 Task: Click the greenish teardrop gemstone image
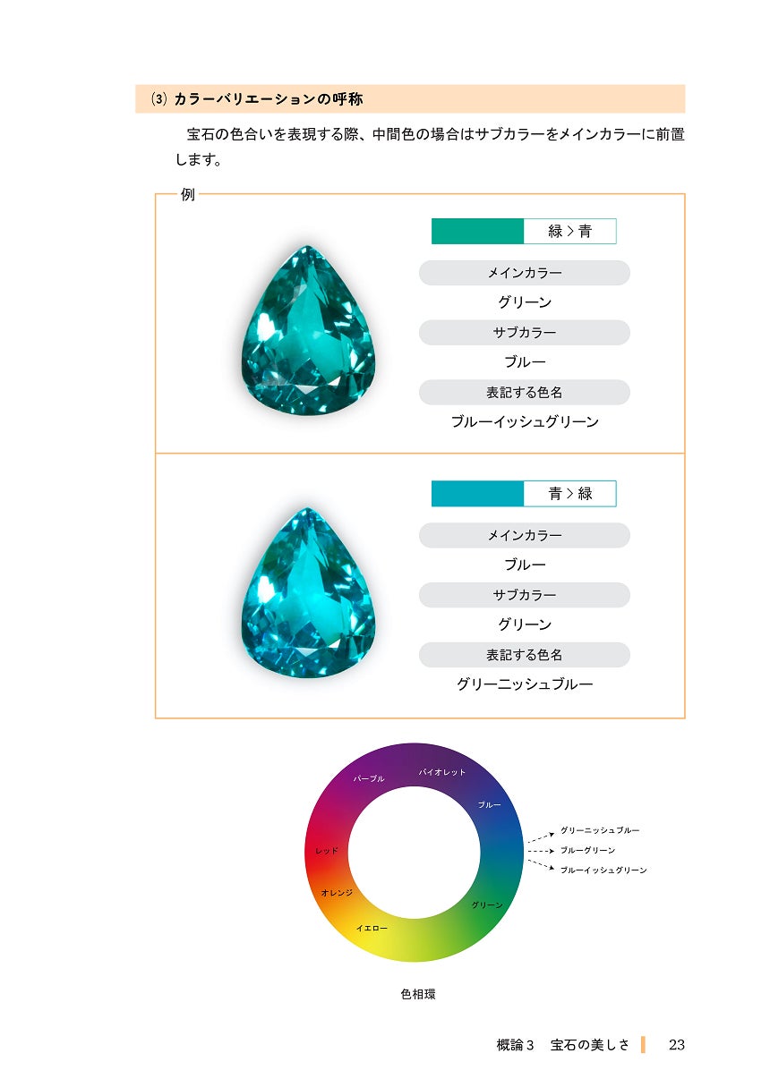point(308,330)
